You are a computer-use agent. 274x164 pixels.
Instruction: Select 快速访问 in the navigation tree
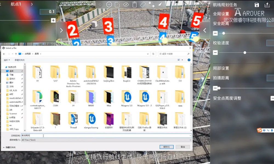pyautogui.click(x=12, y=67)
